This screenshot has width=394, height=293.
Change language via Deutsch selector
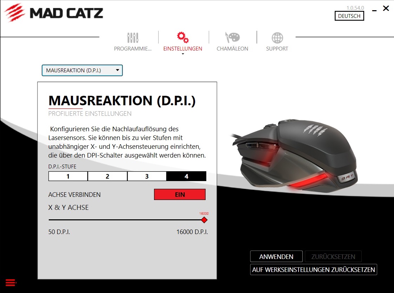pos(349,16)
